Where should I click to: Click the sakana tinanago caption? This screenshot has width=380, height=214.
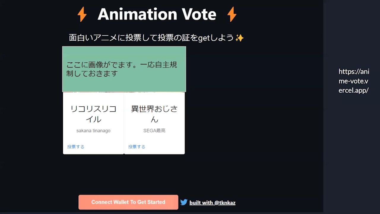tap(93, 131)
